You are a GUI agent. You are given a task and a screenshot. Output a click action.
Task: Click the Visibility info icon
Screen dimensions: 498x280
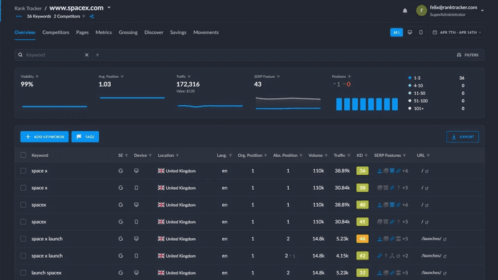coord(37,77)
